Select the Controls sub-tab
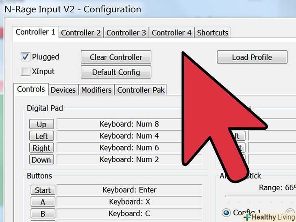This screenshot has height=222, width=296. [x=31, y=89]
